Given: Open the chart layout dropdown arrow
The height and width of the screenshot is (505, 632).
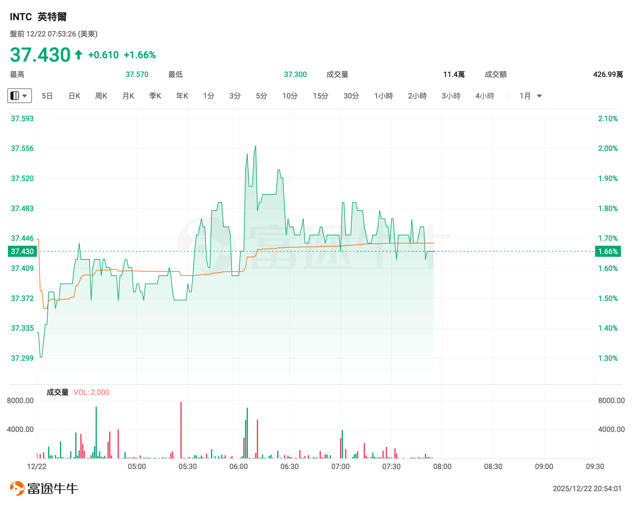Looking at the screenshot, I should coord(25,96).
